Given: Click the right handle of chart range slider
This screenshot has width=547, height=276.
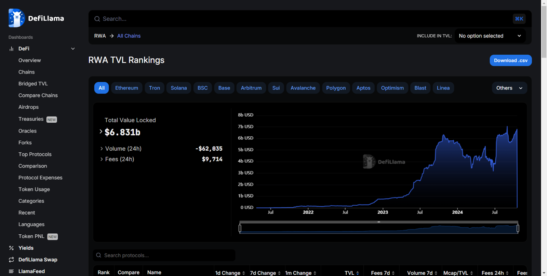Looking at the screenshot, I should click(518, 228).
